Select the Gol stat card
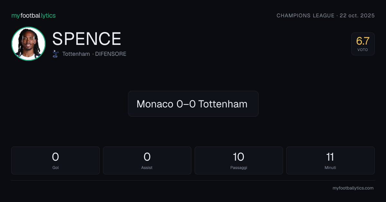This screenshot has width=386, height=202. pyautogui.click(x=55, y=160)
